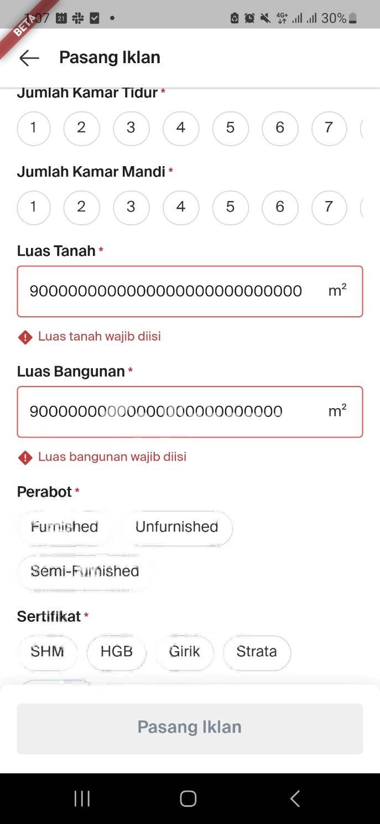
Task: Tap the Android recent apps icon
Action: click(x=82, y=799)
